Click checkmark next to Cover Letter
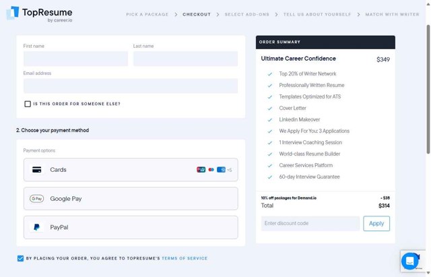Image resolution: width=431 pixels, height=277 pixels. [270, 109]
